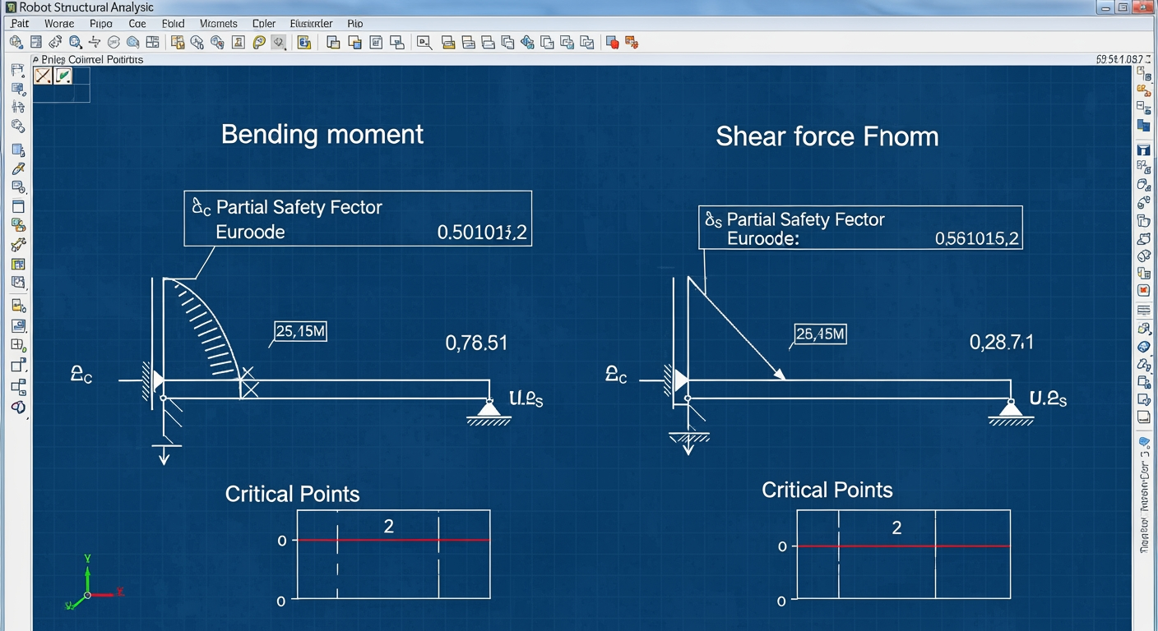Screen dimensions: 1158x631
Task: Select the 25,45M label box
Action: click(x=821, y=334)
